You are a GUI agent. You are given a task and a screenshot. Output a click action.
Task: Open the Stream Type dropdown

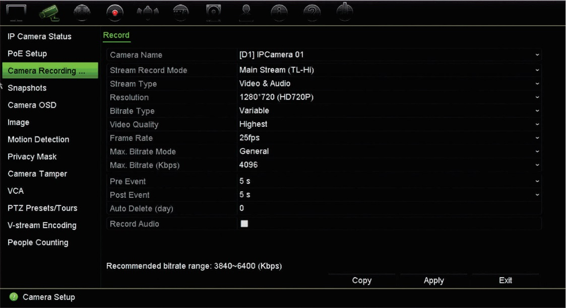point(389,84)
